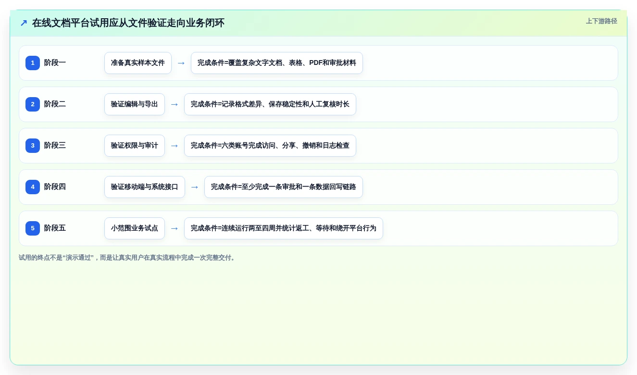Click the footnote starting 试用的终点不是

(128, 258)
